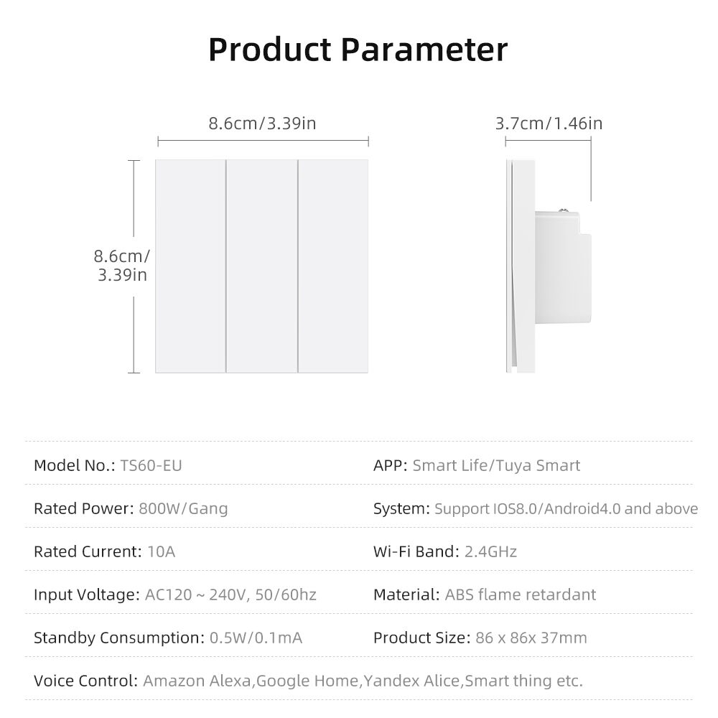The width and height of the screenshot is (718, 718).
Task: Select the System IOS8.0/Android4.0 support text
Action: 566,508
